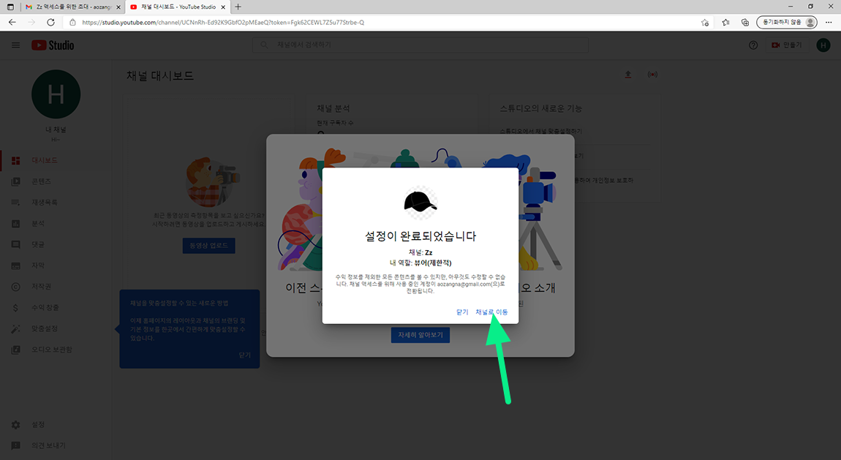Open 재생목록 in the sidebar
The image size is (841, 460).
[x=45, y=202]
